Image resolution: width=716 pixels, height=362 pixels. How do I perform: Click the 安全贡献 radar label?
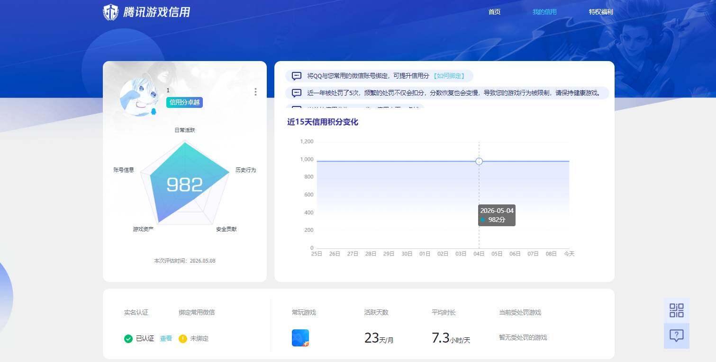pos(226,229)
